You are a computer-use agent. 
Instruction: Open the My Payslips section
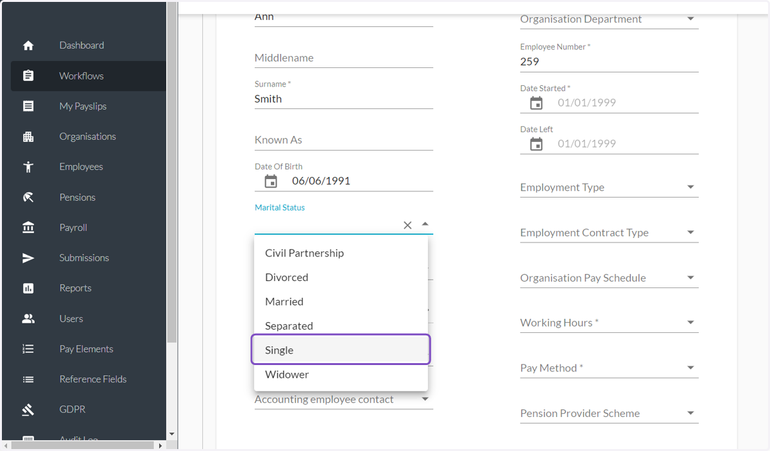click(x=83, y=106)
